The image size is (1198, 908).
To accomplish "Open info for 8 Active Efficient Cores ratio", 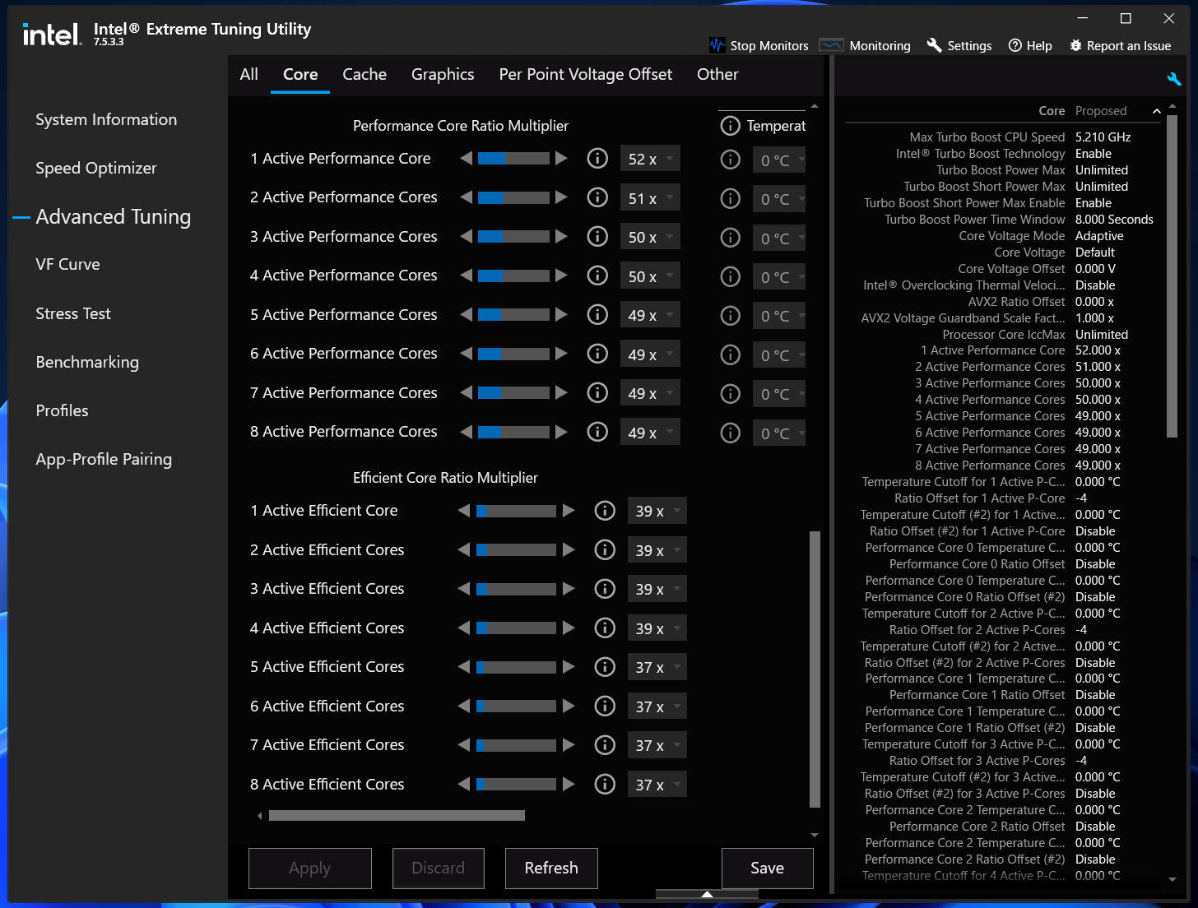I will pos(605,785).
